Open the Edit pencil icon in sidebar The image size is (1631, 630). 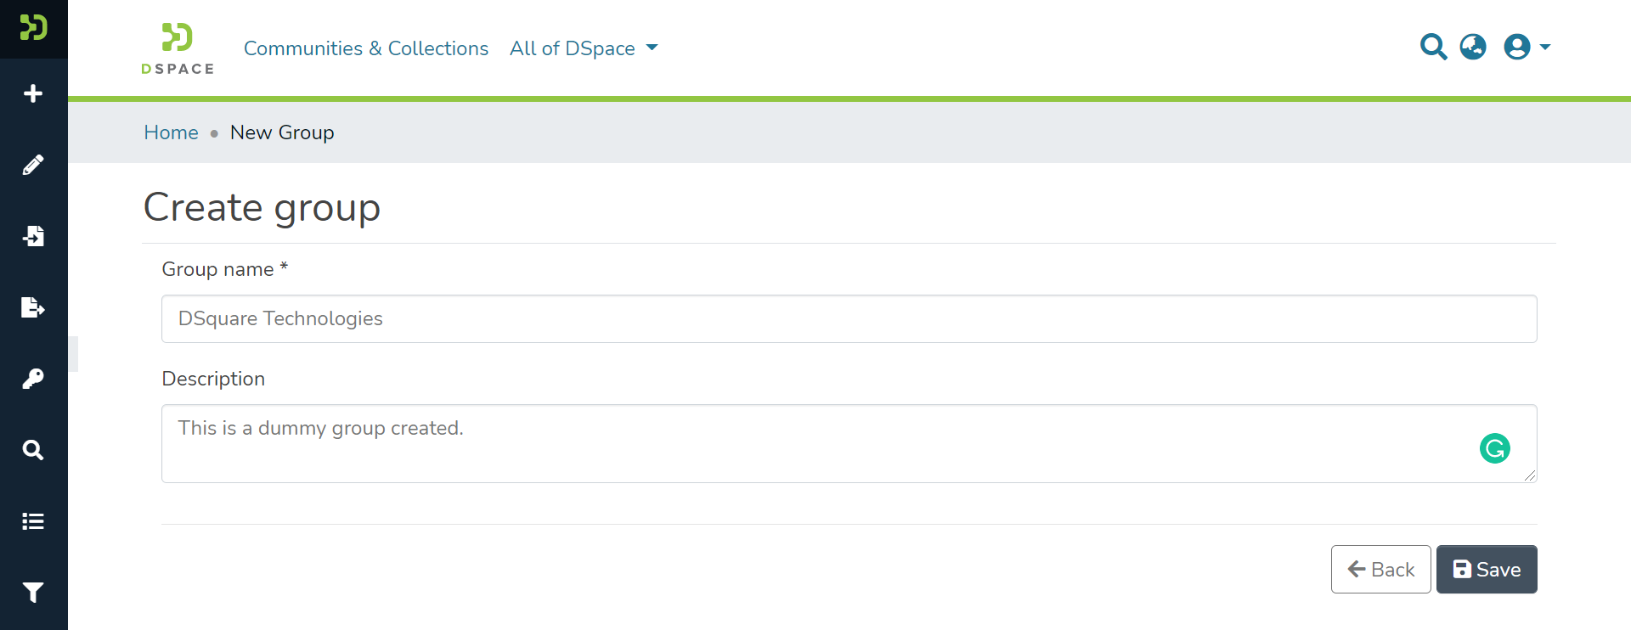(x=33, y=165)
